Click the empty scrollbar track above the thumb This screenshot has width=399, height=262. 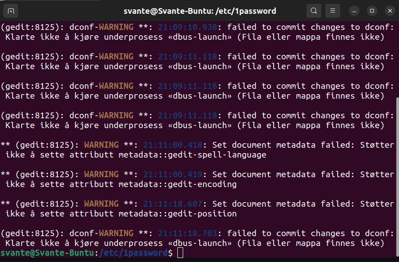tap(397, 58)
